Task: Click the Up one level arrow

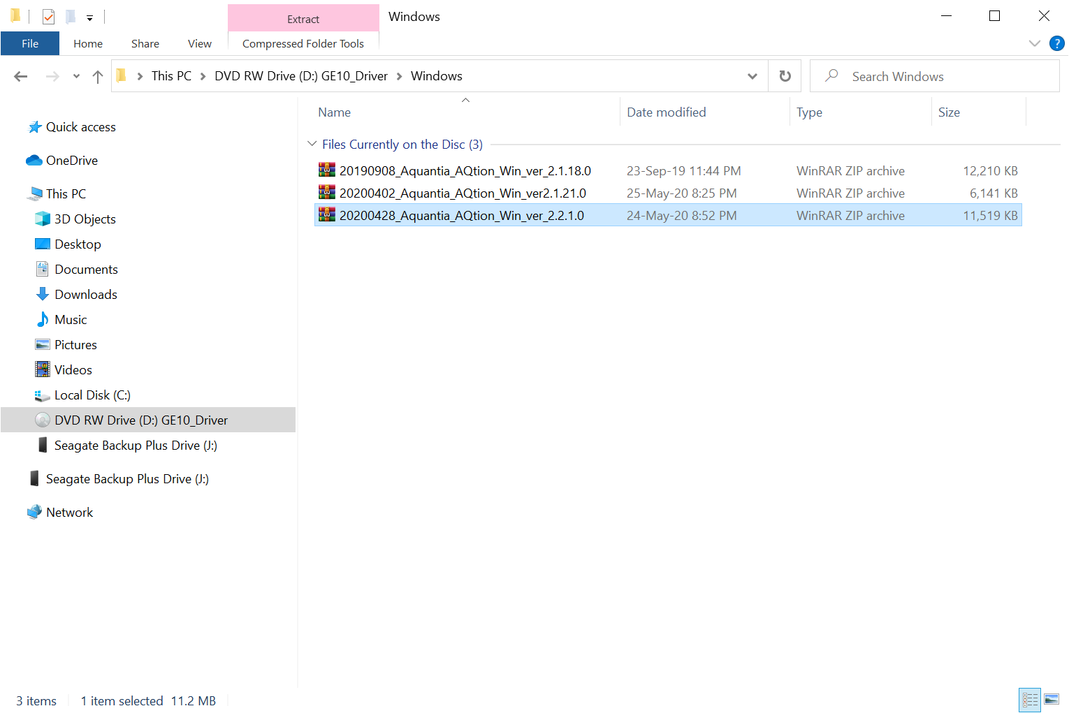Action: (x=98, y=76)
